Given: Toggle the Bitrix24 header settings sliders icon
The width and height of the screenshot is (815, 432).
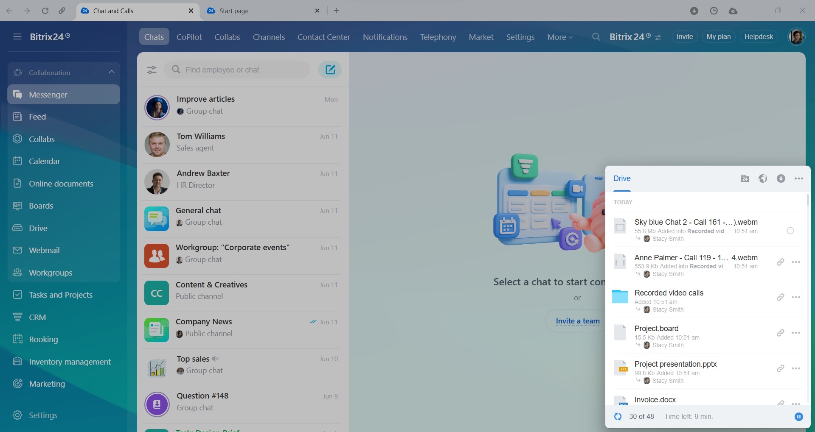Looking at the screenshot, I should click(x=658, y=38).
